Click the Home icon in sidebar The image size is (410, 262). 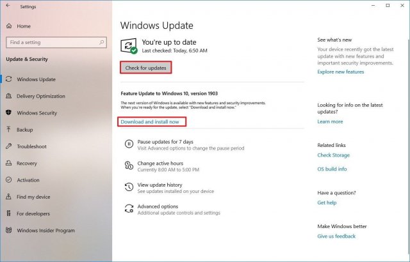pos(9,26)
